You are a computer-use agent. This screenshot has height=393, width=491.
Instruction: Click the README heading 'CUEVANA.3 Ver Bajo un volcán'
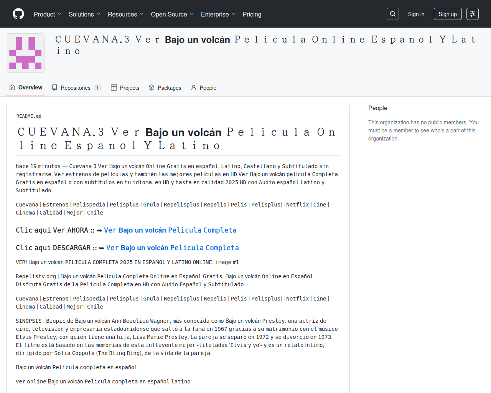[x=178, y=139]
